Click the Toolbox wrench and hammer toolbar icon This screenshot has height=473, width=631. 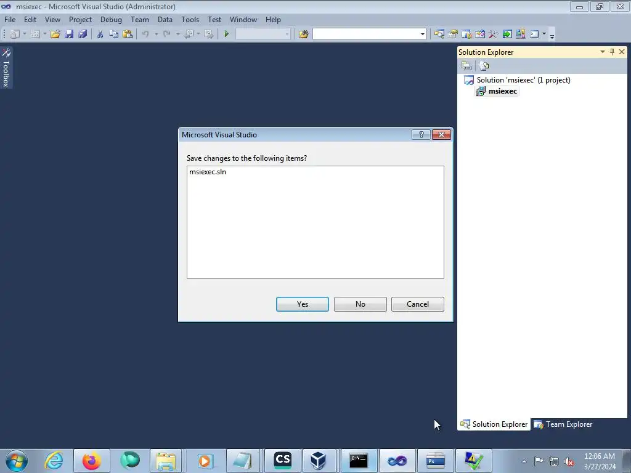click(494, 34)
